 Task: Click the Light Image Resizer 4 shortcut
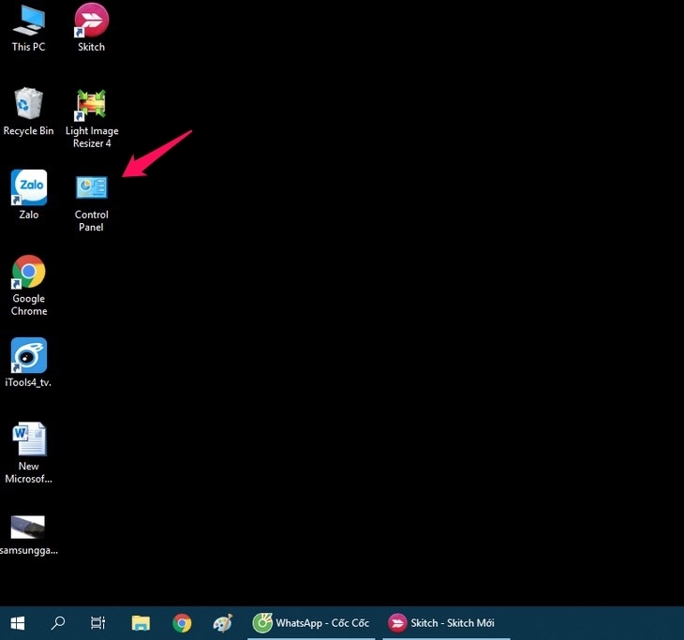coord(91,103)
